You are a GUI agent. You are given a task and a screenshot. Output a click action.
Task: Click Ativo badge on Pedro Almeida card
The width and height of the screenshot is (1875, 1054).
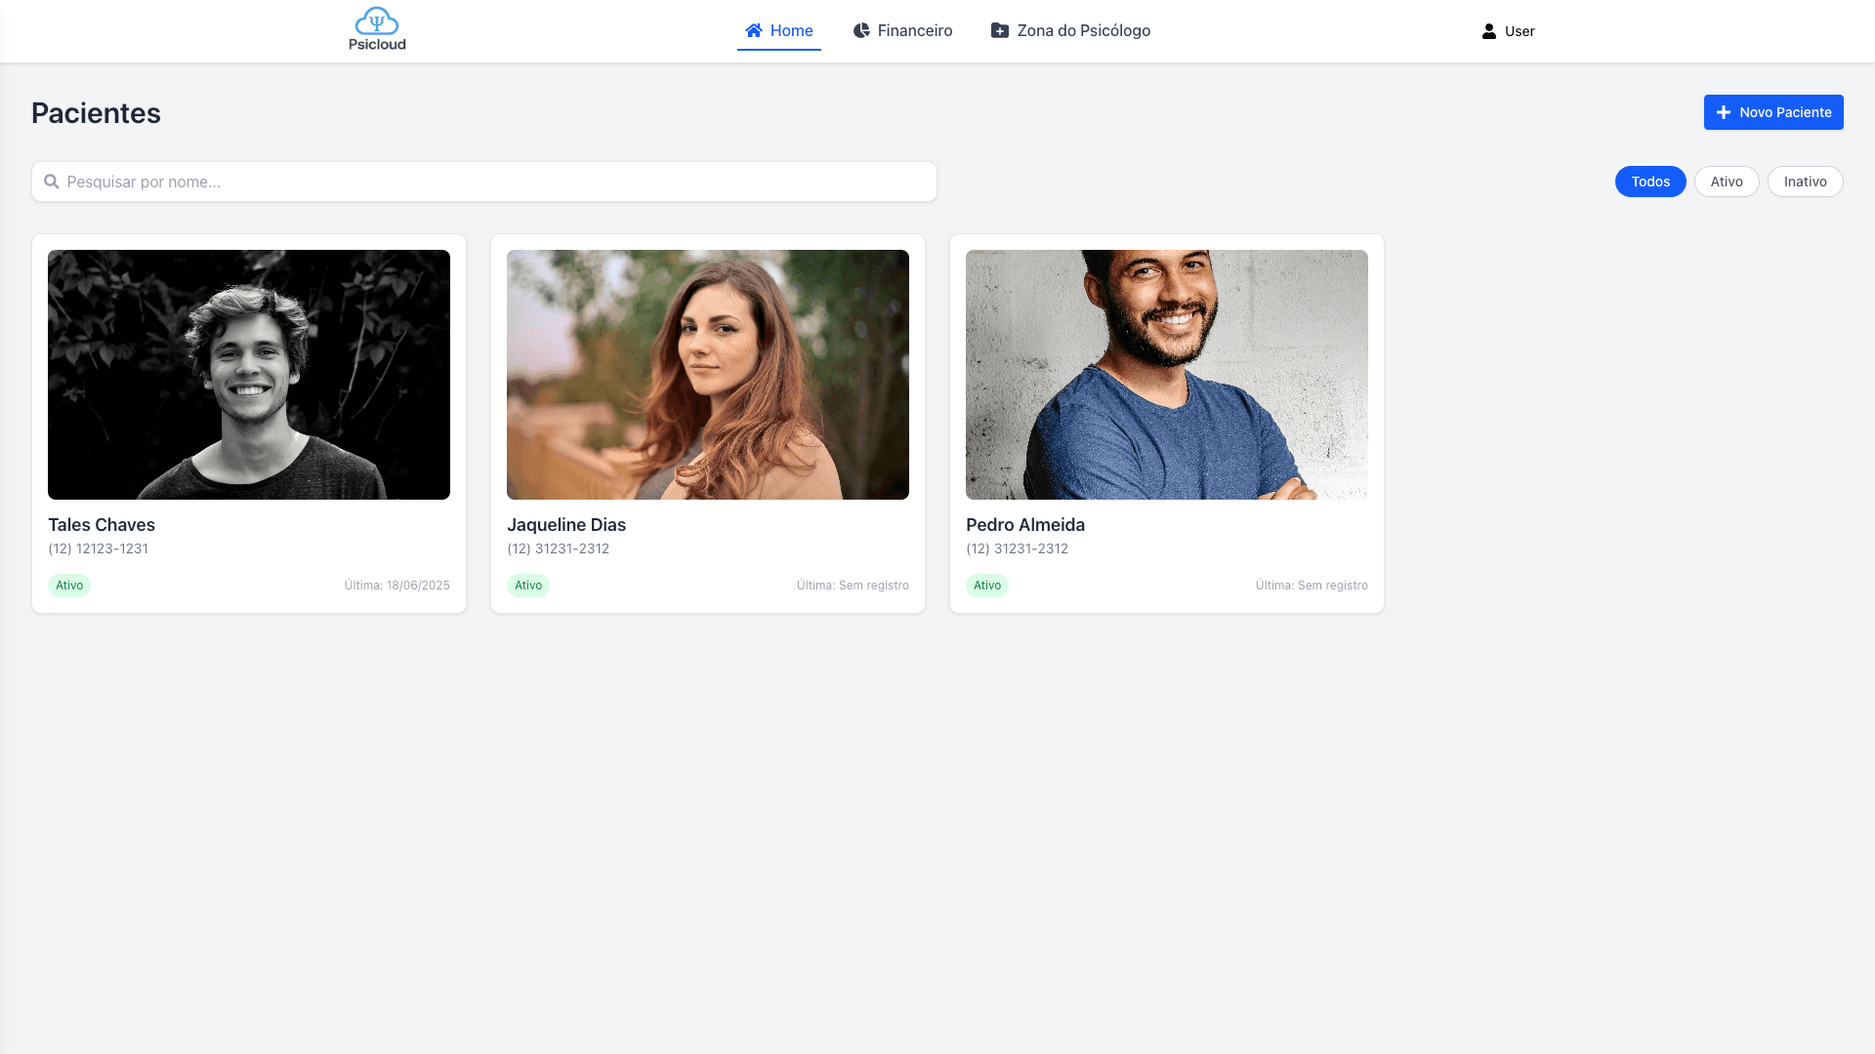(x=986, y=586)
